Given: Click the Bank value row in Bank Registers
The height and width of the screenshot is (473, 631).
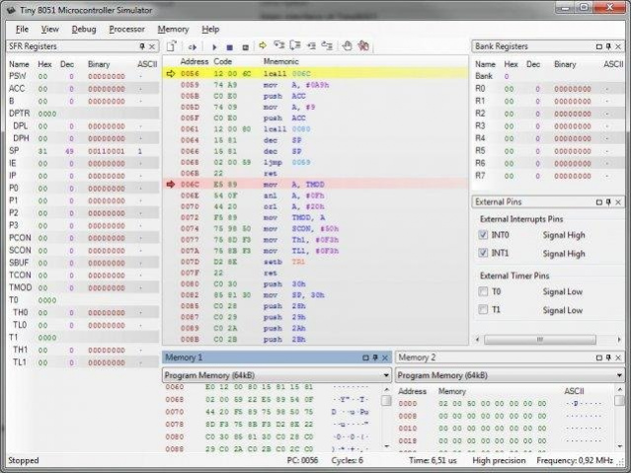Looking at the screenshot, I should (549, 76).
